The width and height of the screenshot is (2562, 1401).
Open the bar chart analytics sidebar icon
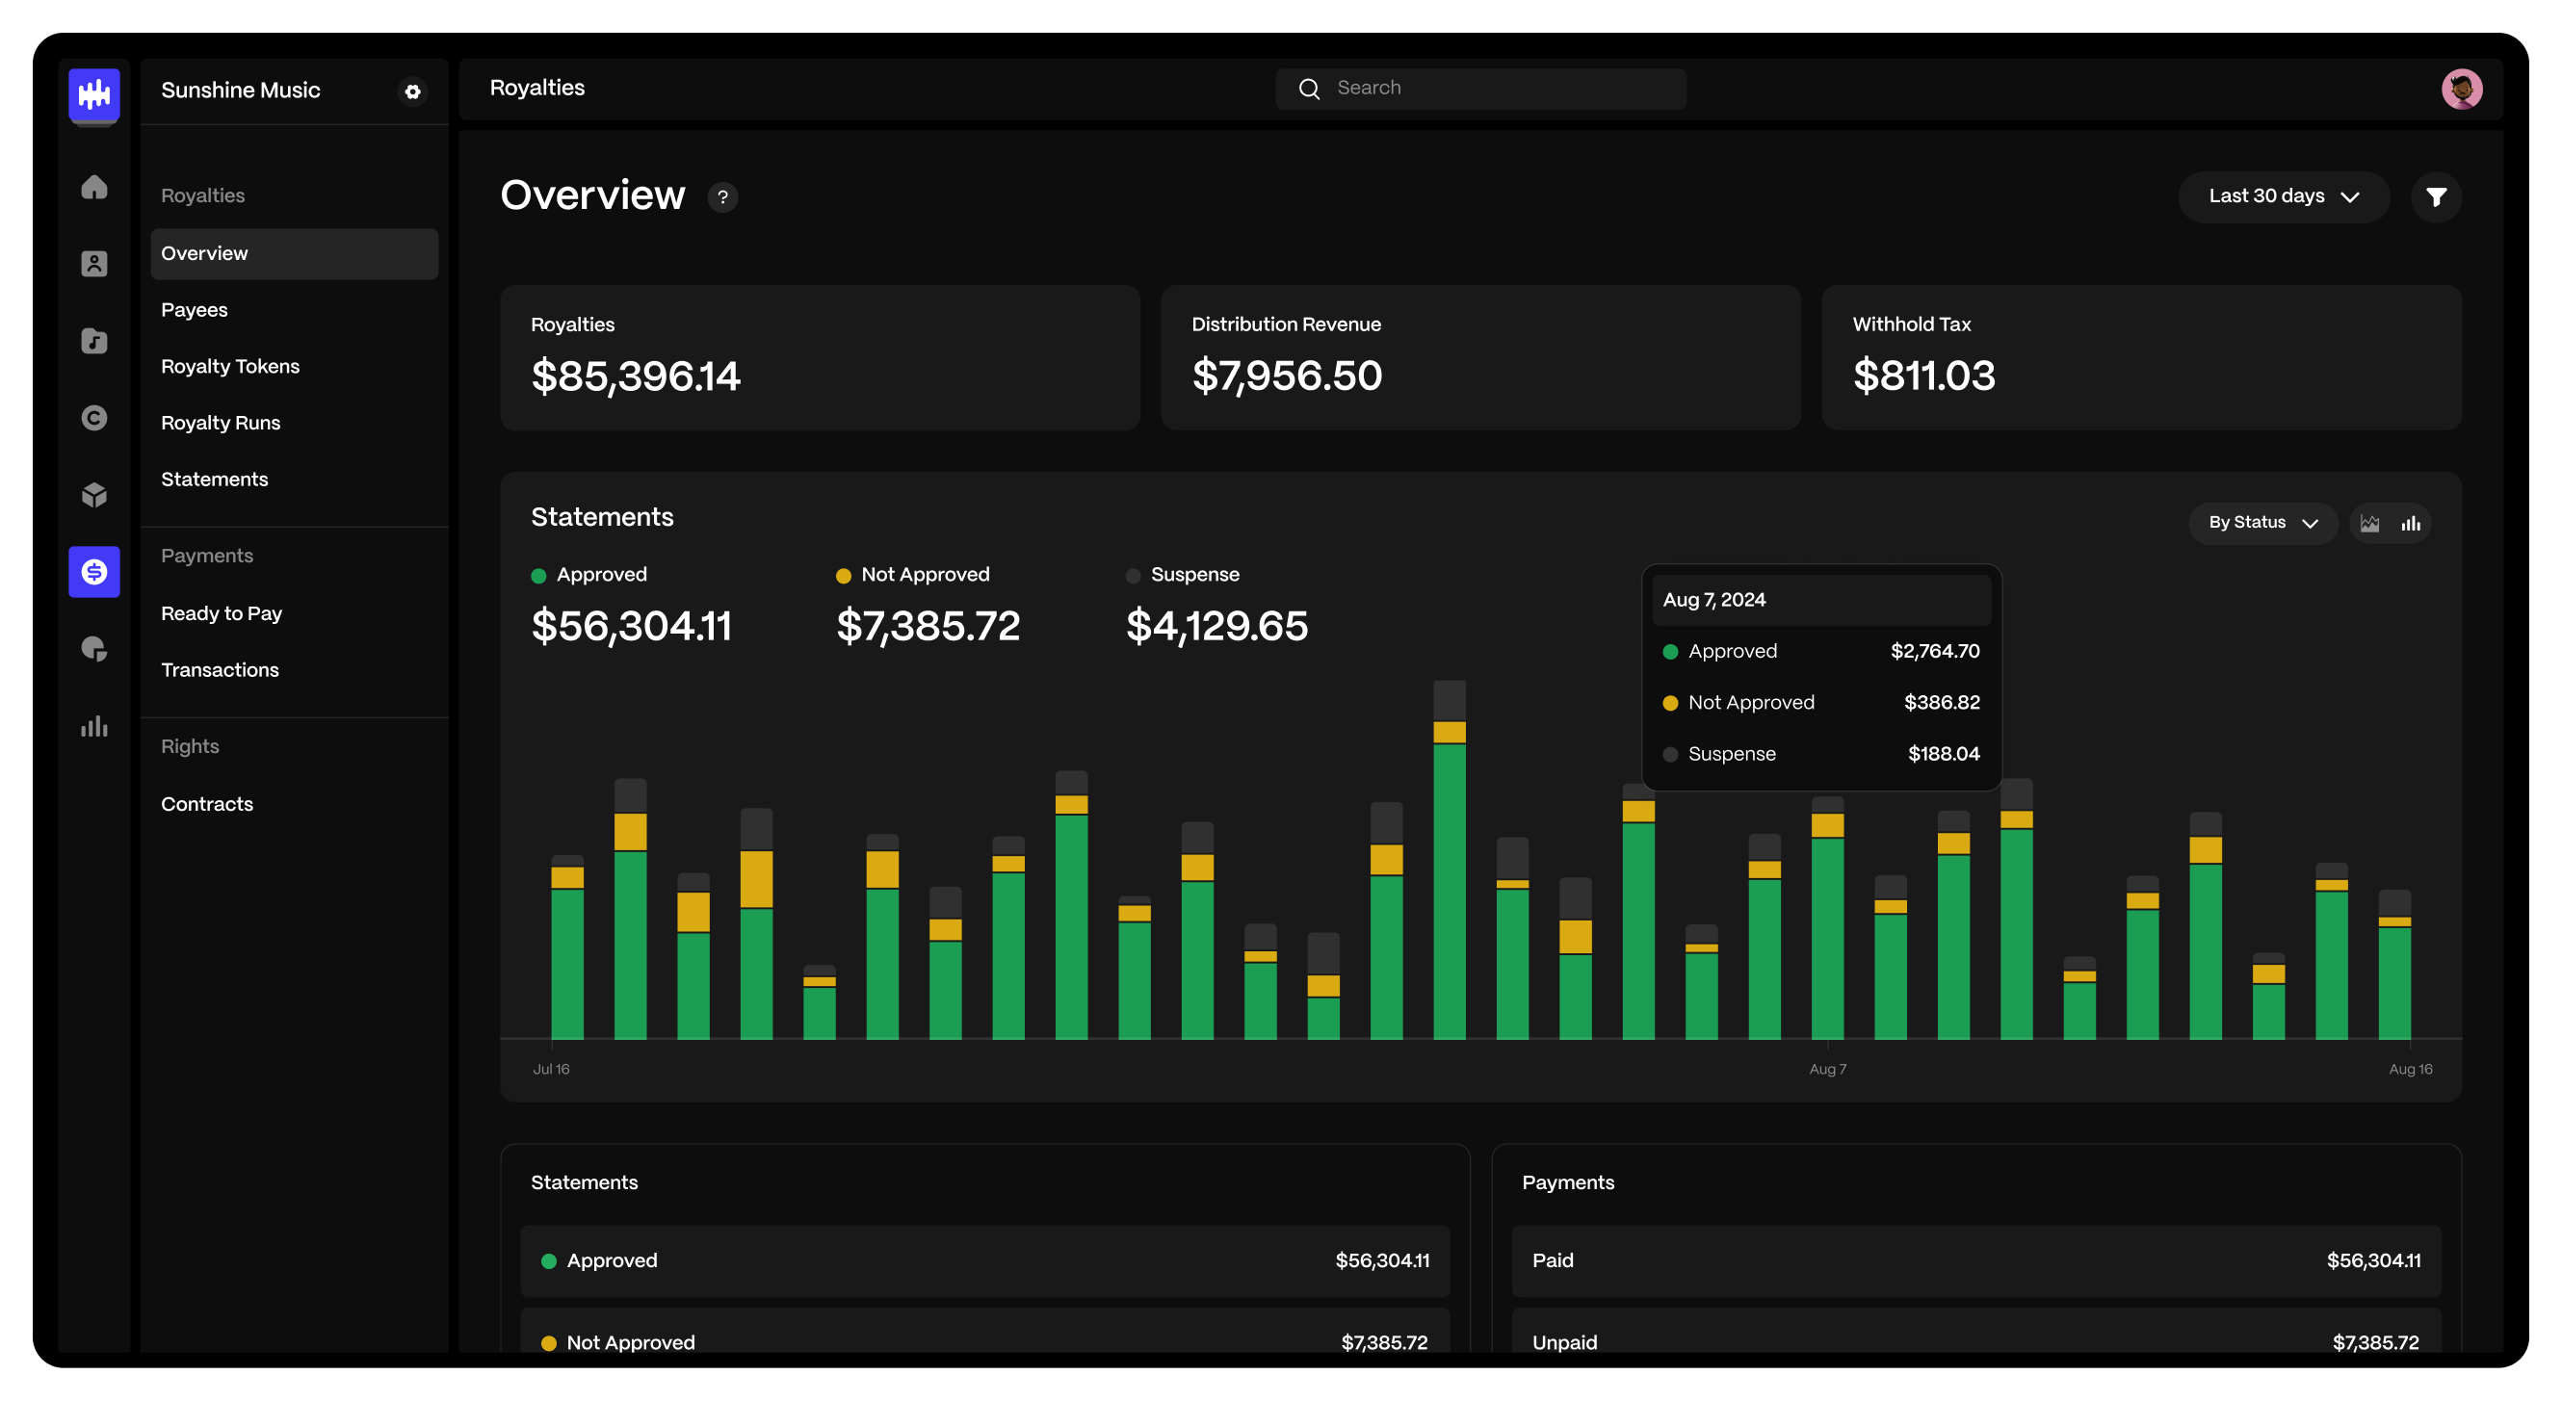(94, 726)
